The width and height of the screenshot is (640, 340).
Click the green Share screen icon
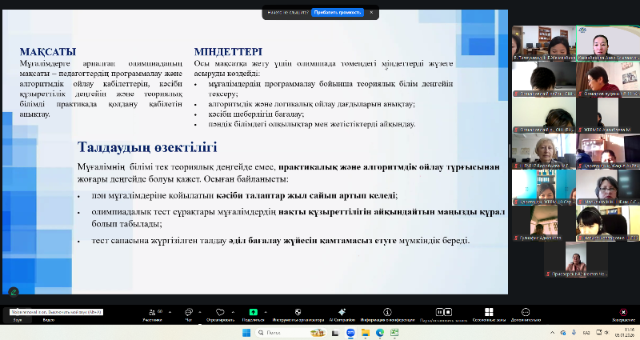(253, 311)
